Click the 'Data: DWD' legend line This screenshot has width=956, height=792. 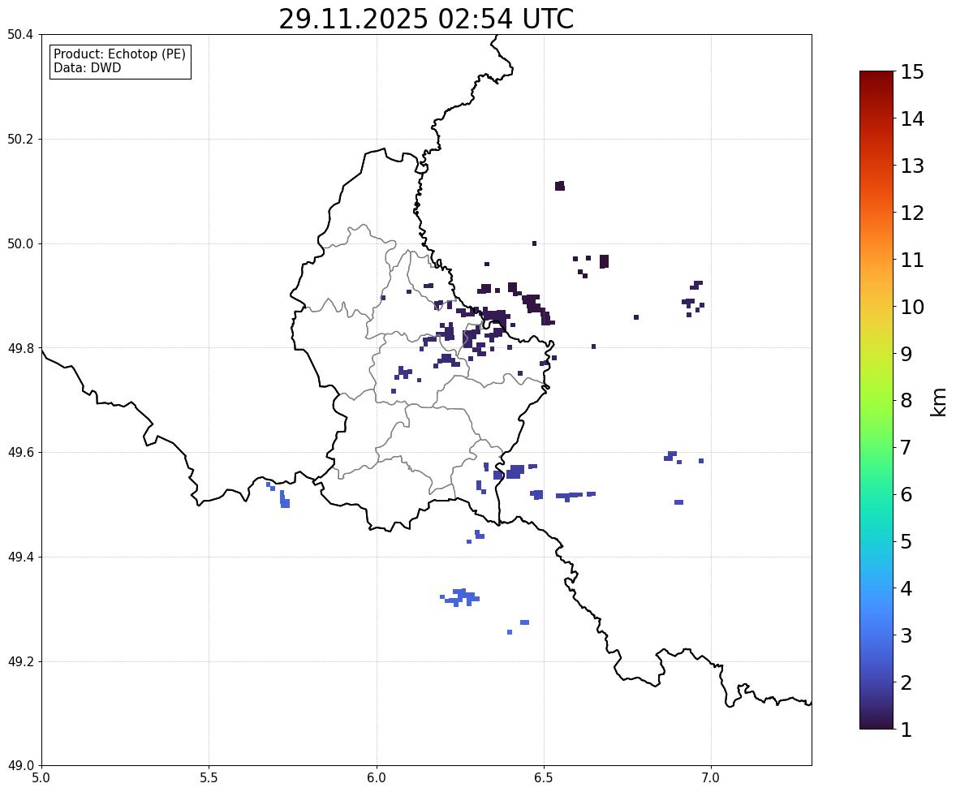coord(87,67)
